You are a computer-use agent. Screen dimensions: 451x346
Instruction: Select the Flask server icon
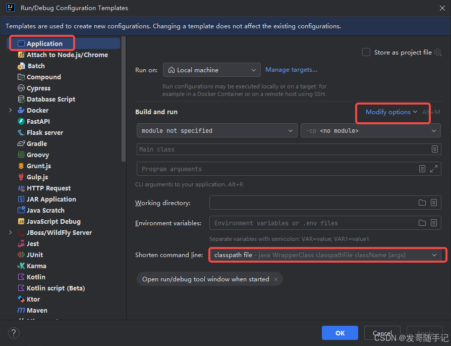click(21, 132)
